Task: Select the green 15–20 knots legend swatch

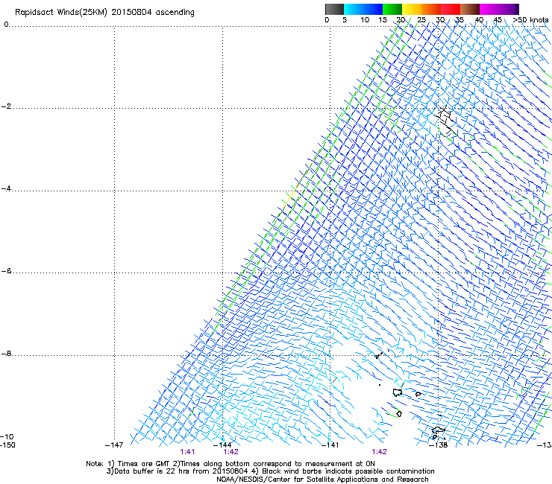Action: click(x=392, y=9)
